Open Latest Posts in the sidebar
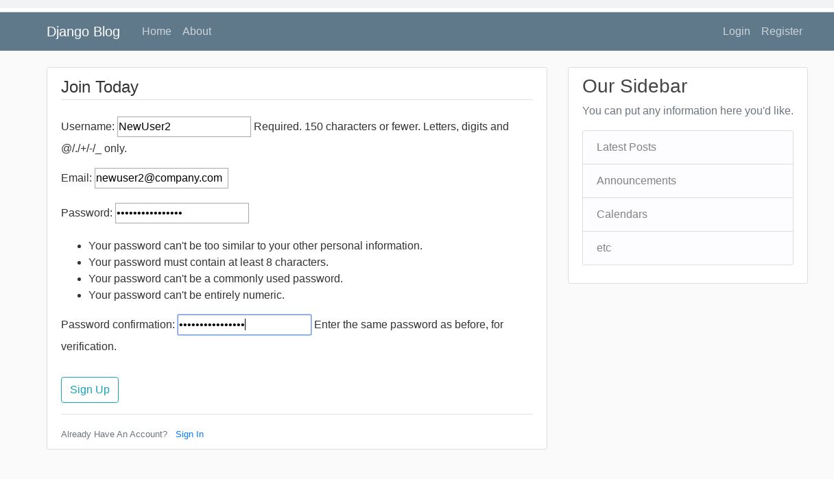 [626, 147]
